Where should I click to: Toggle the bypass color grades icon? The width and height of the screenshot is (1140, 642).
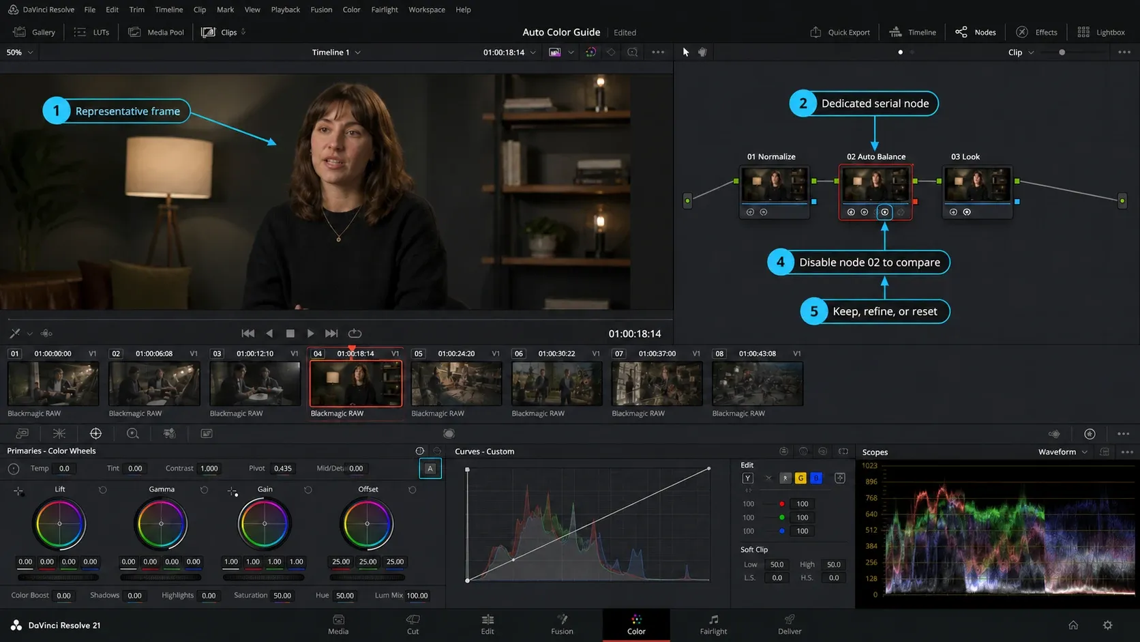point(590,52)
